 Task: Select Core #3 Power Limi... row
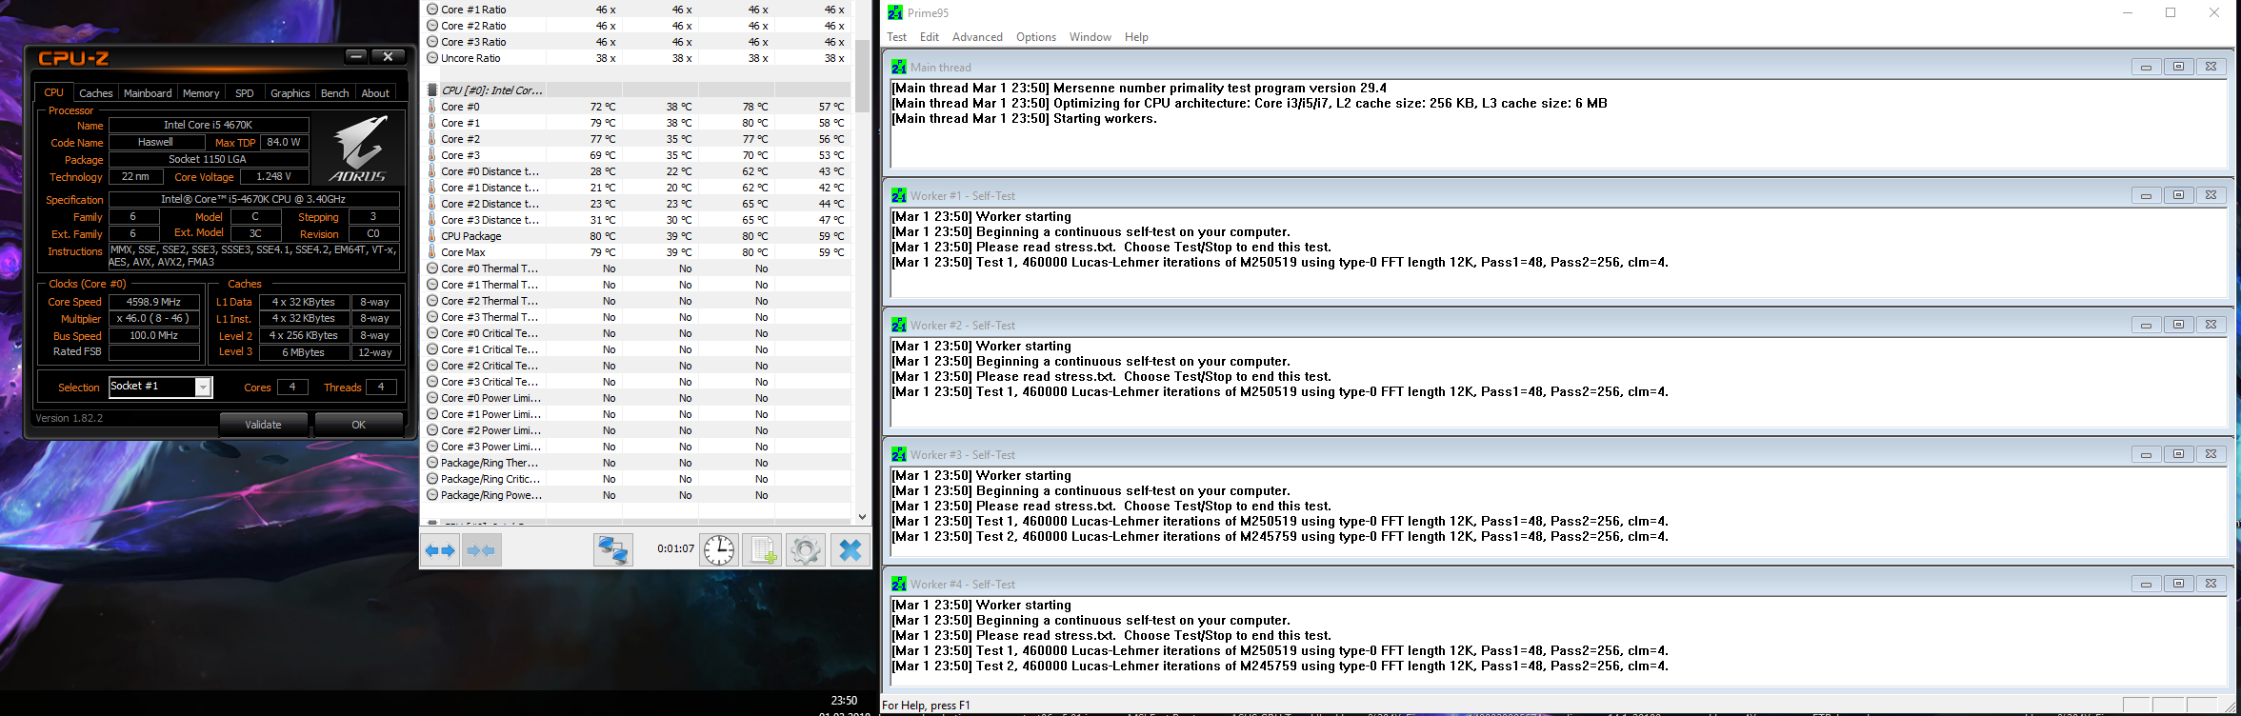tap(636, 447)
